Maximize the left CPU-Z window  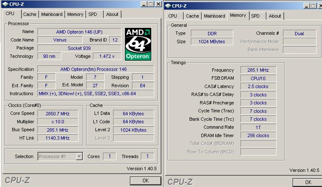click(x=151, y=4)
